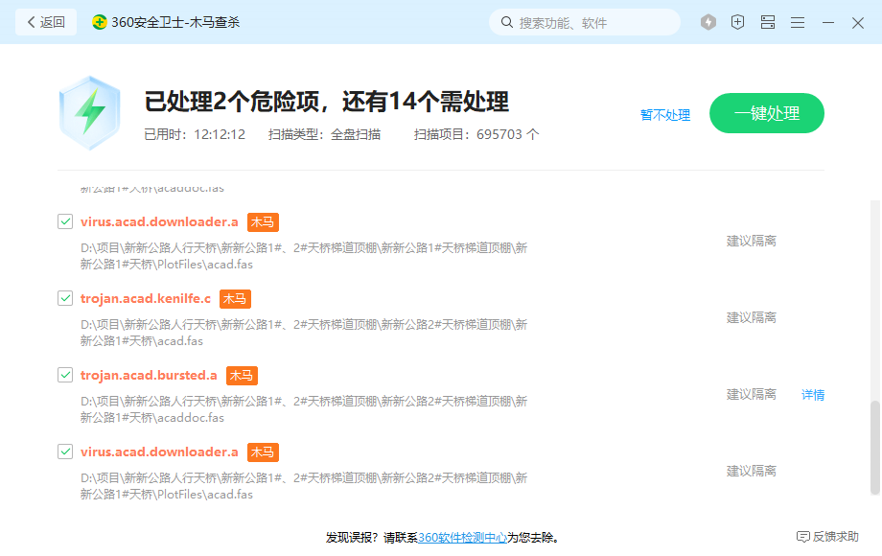Screen dimensions: 882x556
Task: Click the blue shield lightning logo
Action: [x=90, y=113]
